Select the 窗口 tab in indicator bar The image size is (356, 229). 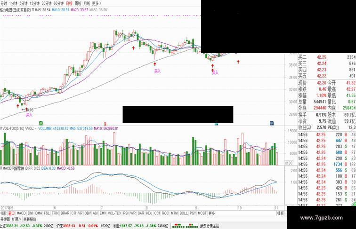click(x=11, y=213)
